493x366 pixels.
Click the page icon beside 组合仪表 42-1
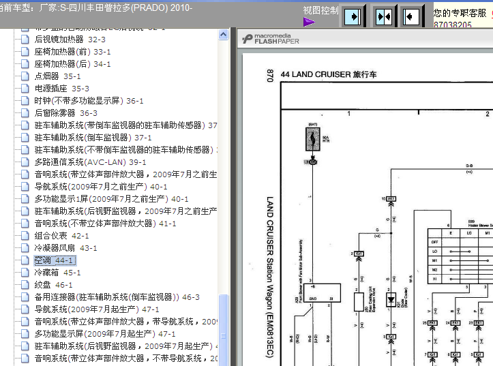25,236
